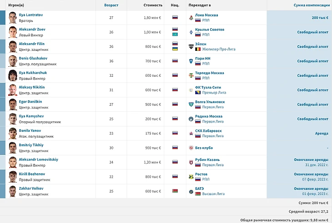Open the Рубин Казань club link
This screenshot has width=332, height=223.
[x=207, y=159]
